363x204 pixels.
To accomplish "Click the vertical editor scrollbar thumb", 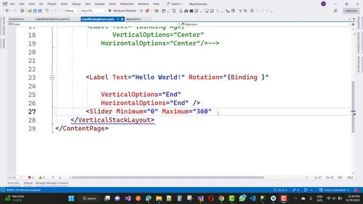I will coord(353,107).
